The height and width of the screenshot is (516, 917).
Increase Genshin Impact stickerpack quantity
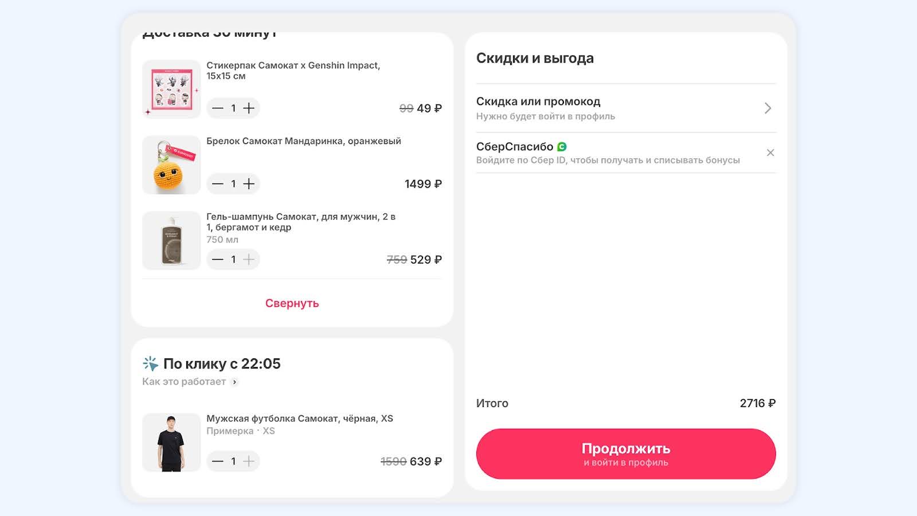tap(249, 108)
